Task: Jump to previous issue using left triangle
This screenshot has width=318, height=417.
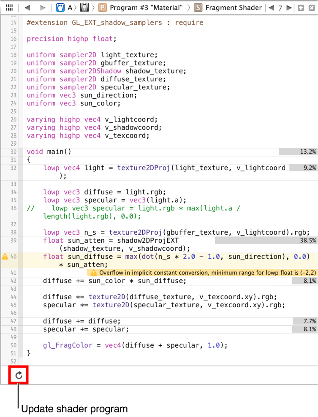Action: 271,8
